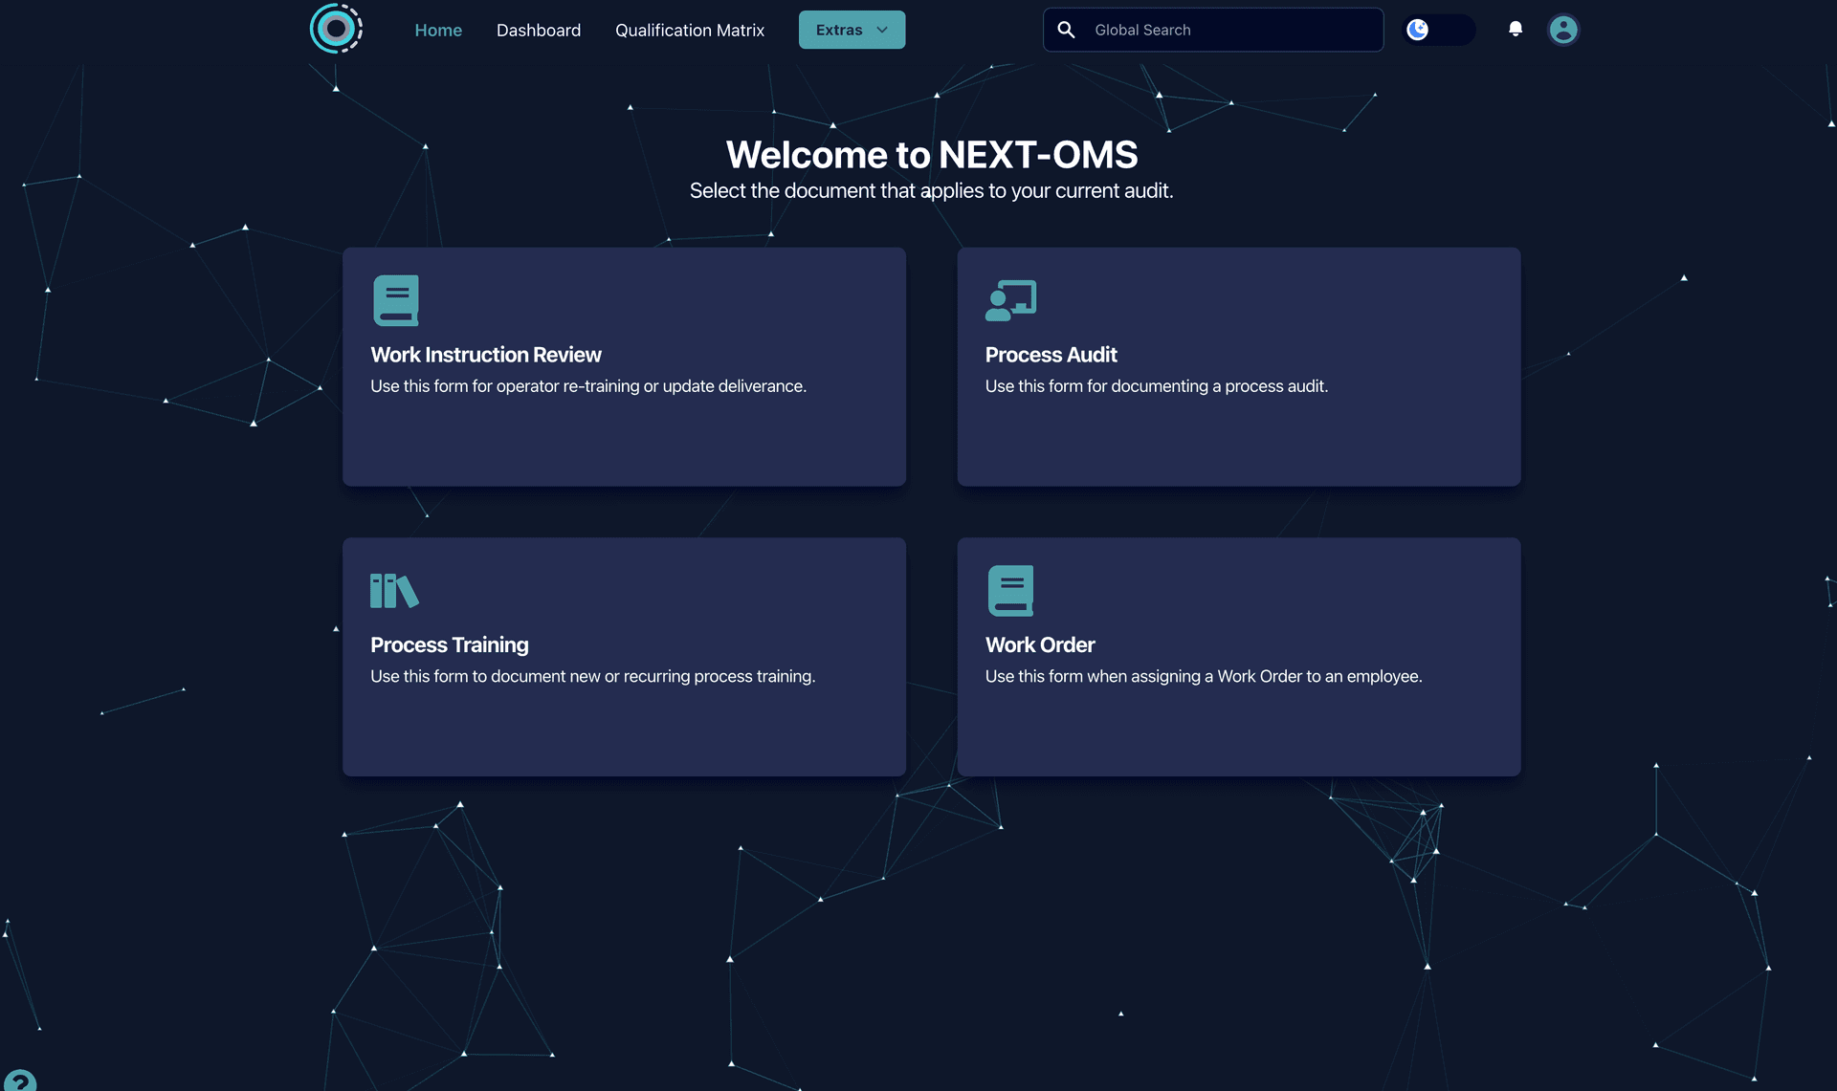The width and height of the screenshot is (1837, 1091).
Task: Open the Work Instruction Review title
Action: pos(485,355)
